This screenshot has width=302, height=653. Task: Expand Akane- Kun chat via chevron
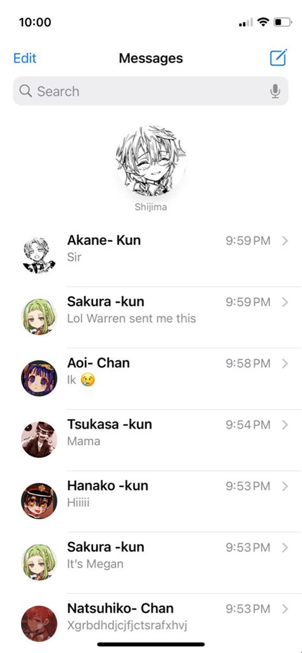click(285, 240)
